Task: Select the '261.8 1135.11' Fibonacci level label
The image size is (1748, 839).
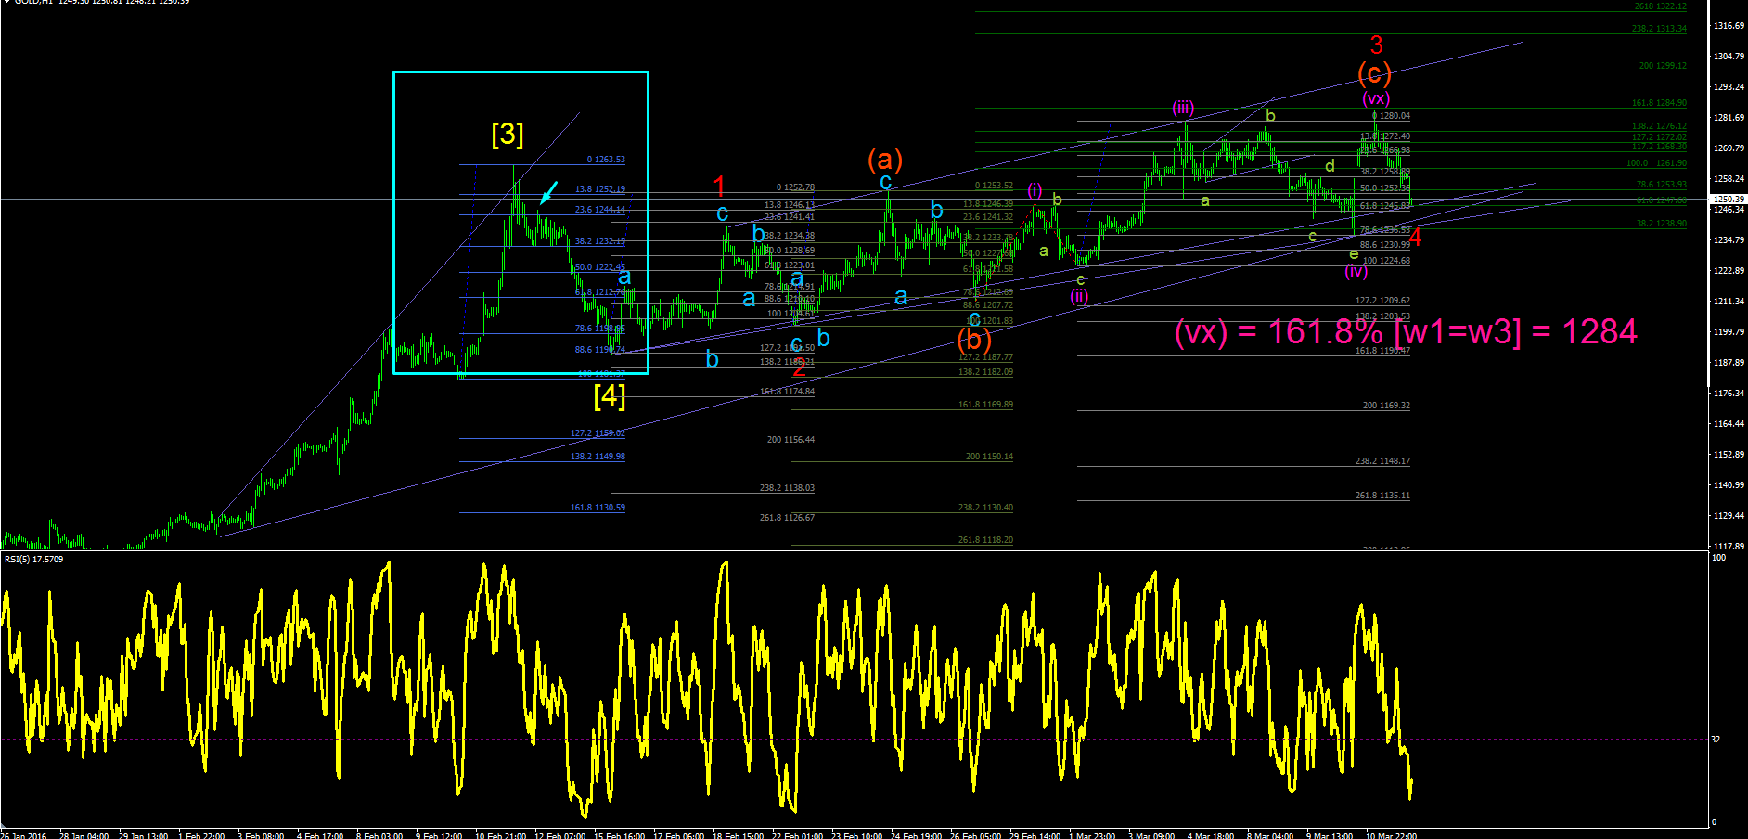Action: click(1383, 496)
